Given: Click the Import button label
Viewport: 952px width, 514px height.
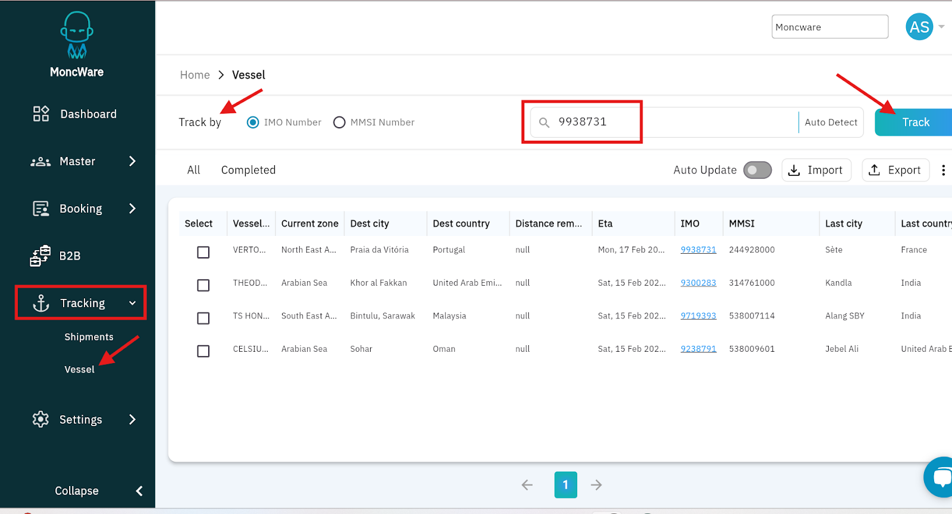Looking at the screenshot, I should pos(825,171).
